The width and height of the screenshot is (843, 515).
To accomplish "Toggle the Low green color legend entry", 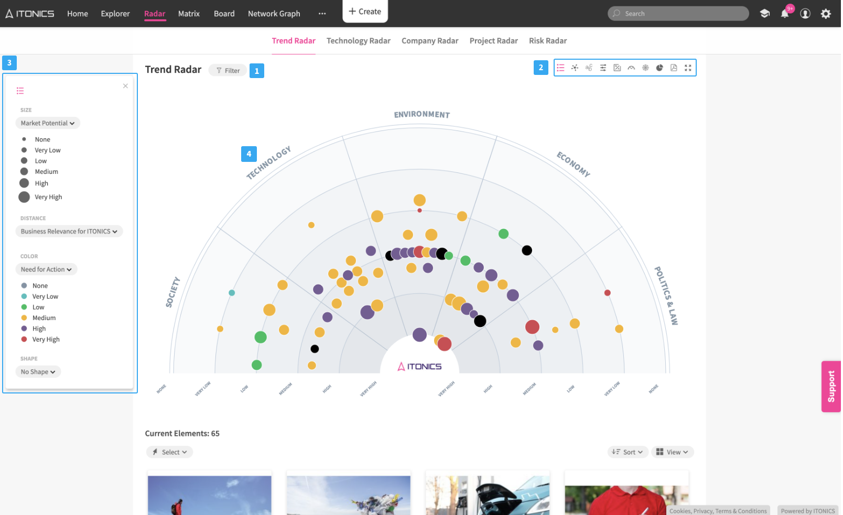I will tap(33, 307).
